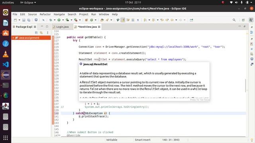
Task: Open the Terminal from the dock
Action: click(6, 85)
